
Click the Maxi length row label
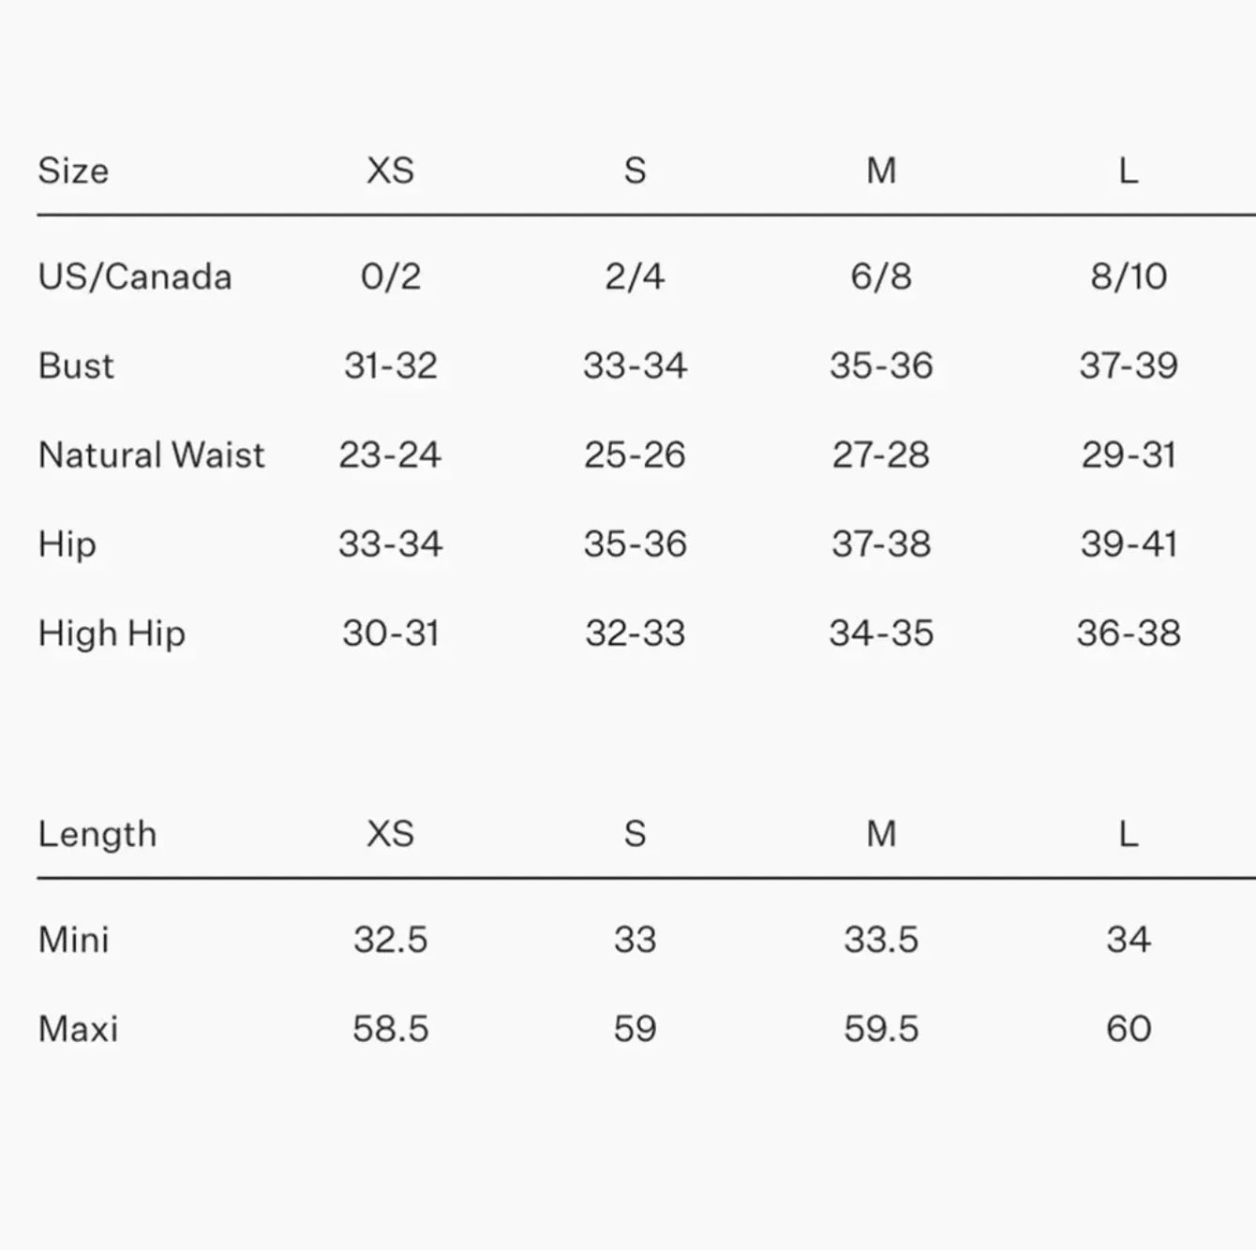click(x=79, y=1029)
